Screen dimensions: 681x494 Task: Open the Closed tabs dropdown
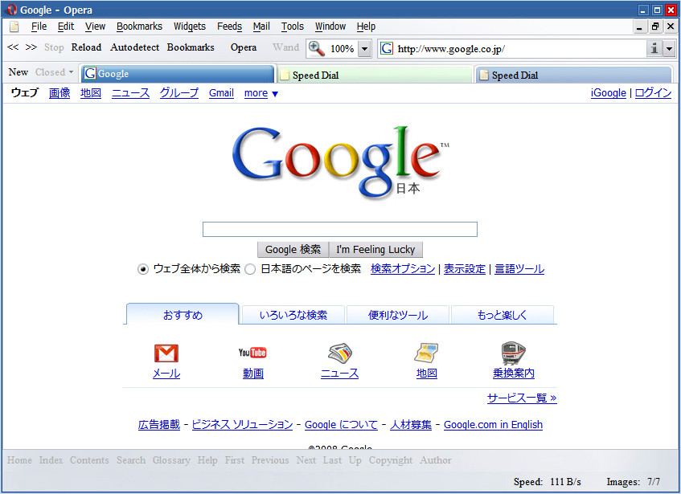point(55,72)
